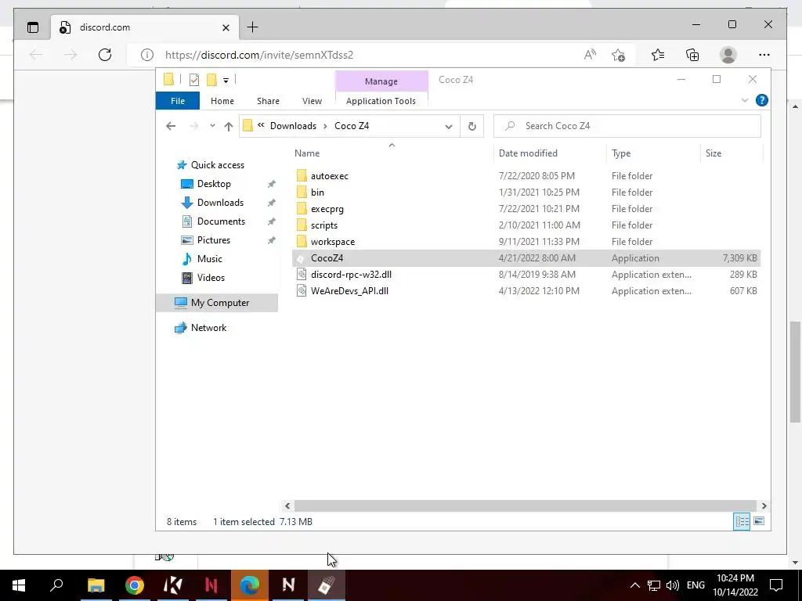This screenshot has width=802, height=601.
Task: Refresh the Coco Z4 folder
Action: pos(472,126)
